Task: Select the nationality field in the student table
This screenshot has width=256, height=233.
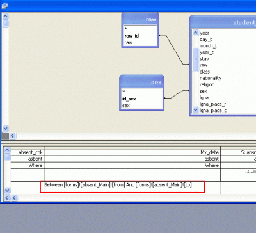Action: [211, 78]
